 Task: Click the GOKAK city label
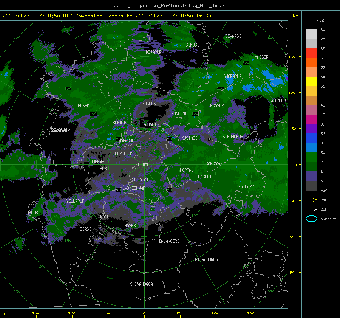click(x=84, y=105)
